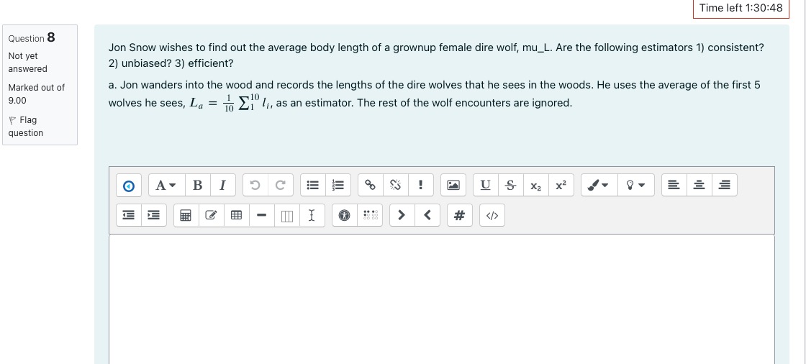Click the left chevron toolbar button
Viewport: 806px width, 364px height.
427,215
